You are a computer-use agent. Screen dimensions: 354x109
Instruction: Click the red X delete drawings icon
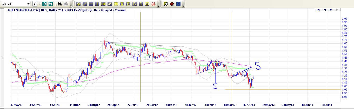click(153, 4)
